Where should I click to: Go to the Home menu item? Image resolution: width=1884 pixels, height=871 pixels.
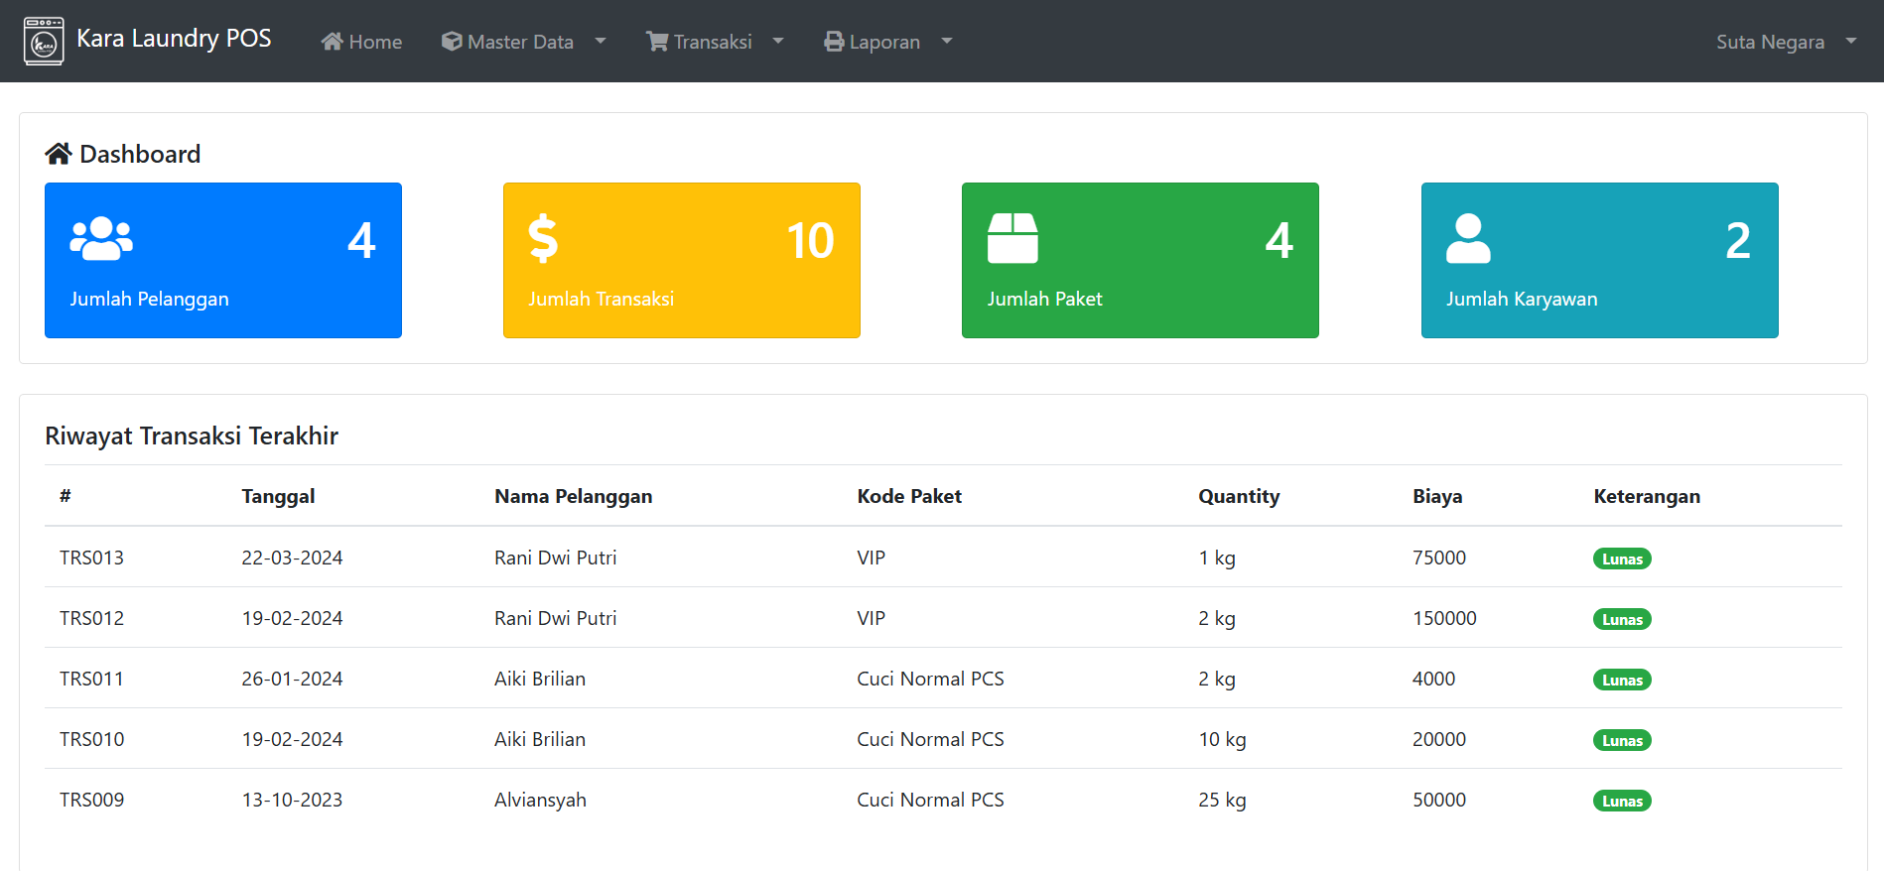[374, 42]
